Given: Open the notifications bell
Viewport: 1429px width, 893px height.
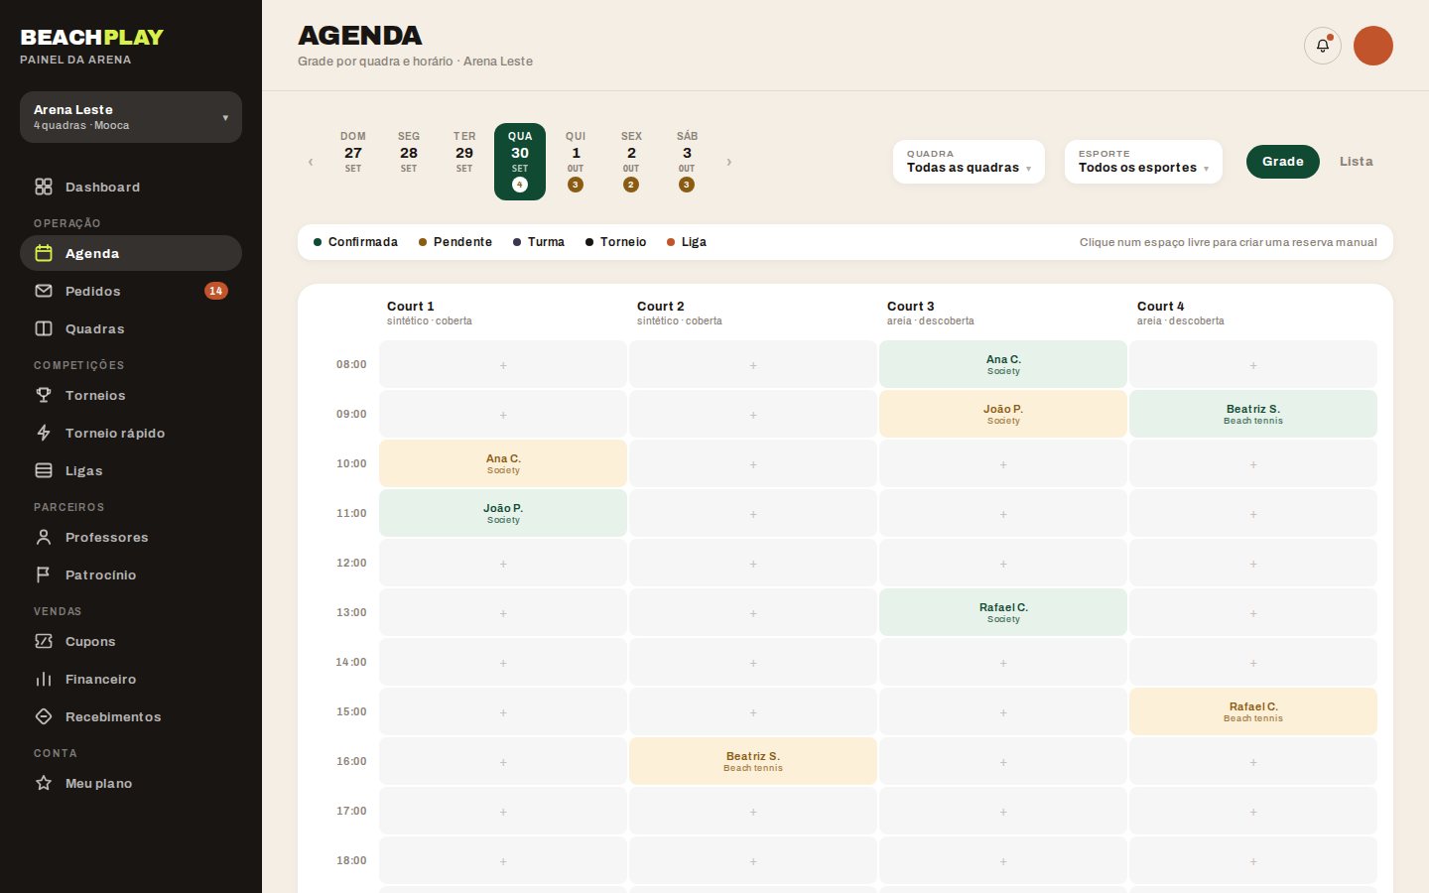Looking at the screenshot, I should pos(1323,46).
